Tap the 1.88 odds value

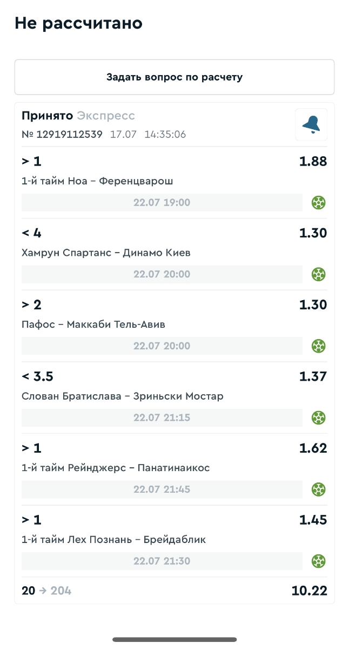(x=313, y=162)
